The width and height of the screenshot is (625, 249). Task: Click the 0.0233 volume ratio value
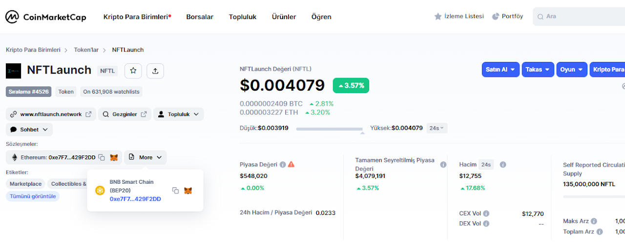pyautogui.click(x=326, y=213)
